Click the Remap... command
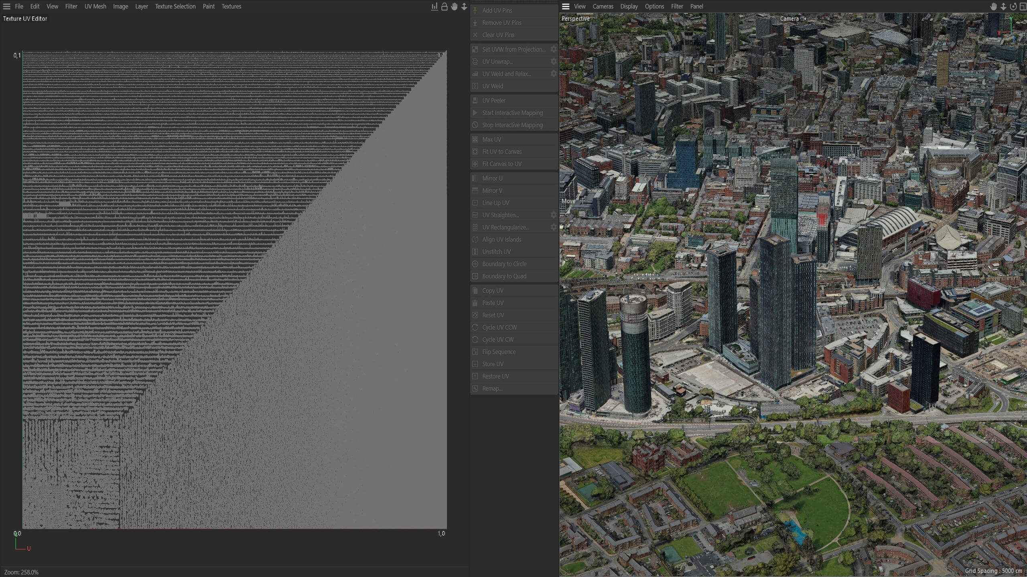Viewport: 1027px width, 577px height. click(514, 389)
